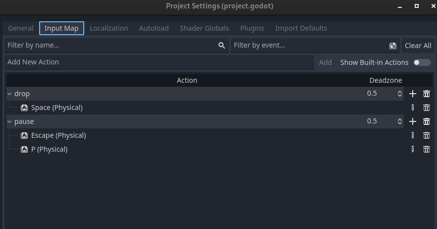Click the Add action button
Viewport: 437px width, 229px height.
pos(325,62)
